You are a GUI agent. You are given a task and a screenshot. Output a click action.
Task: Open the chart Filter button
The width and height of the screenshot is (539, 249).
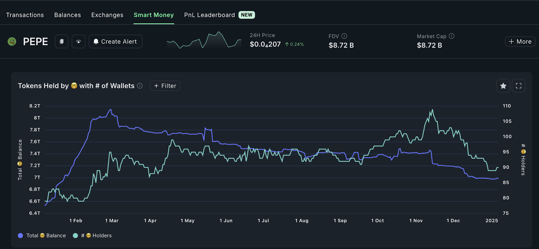165,86
